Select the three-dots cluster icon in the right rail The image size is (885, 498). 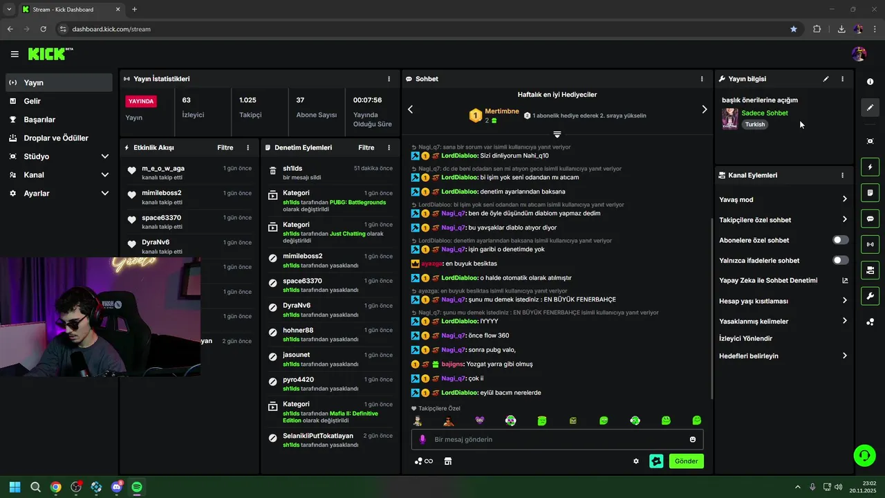tap(870, 322)
